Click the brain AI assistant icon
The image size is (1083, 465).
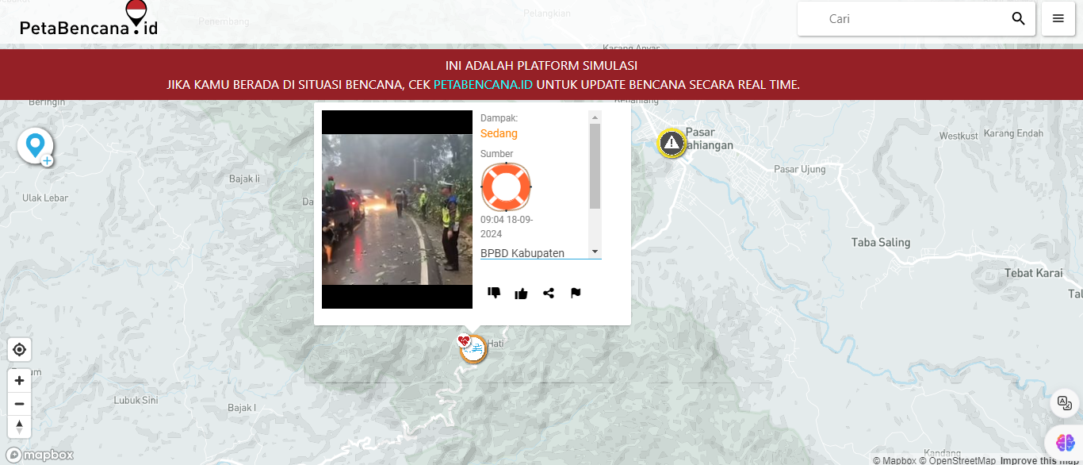pos(1065,441)
